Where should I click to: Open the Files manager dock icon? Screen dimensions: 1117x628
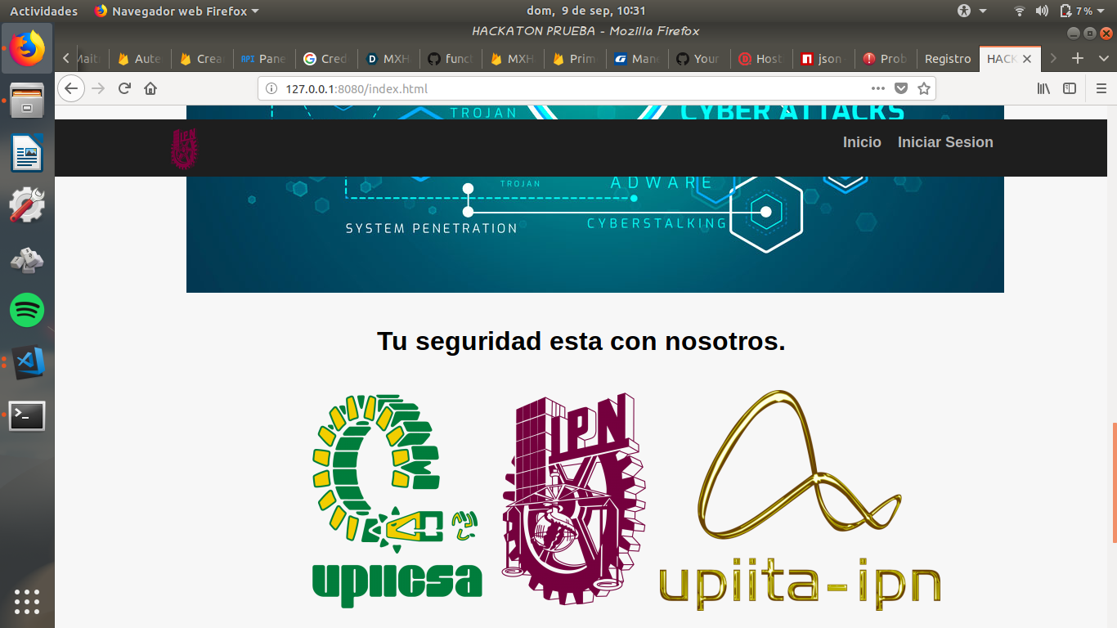click(x=27, y=101)
